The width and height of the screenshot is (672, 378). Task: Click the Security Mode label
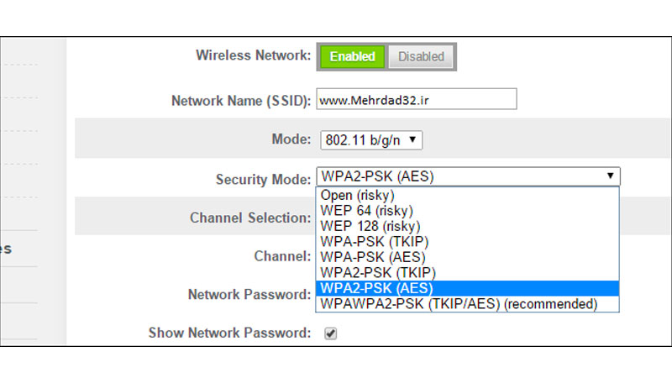263,179
